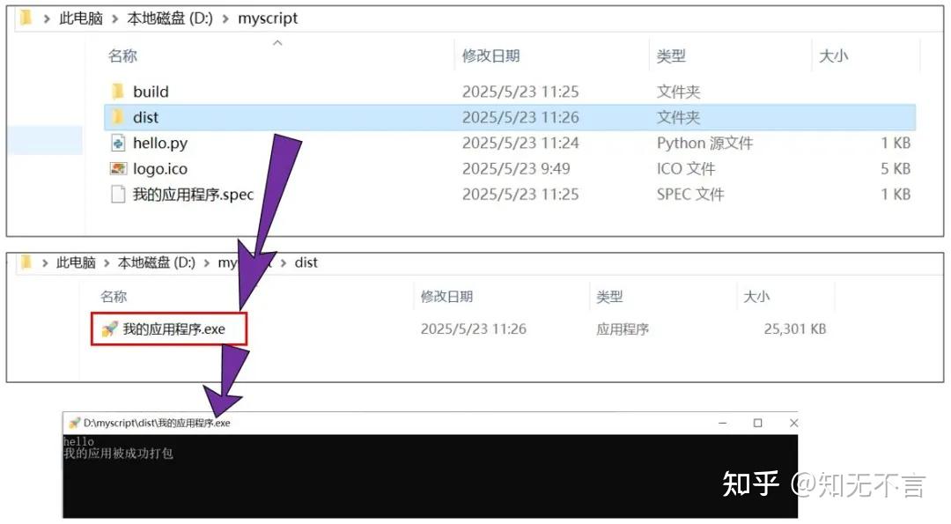This screenshot has height=524, width=951.
Task: Select the 我的应用程序.spec file
Action: 191,194
